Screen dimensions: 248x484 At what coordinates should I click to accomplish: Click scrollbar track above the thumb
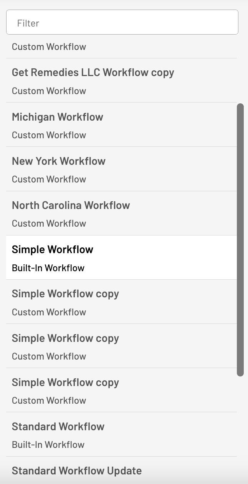coord(241,69)
